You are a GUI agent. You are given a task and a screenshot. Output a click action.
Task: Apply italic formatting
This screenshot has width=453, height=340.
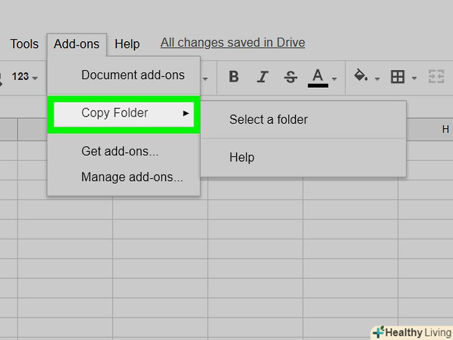[x=263, y=77]
